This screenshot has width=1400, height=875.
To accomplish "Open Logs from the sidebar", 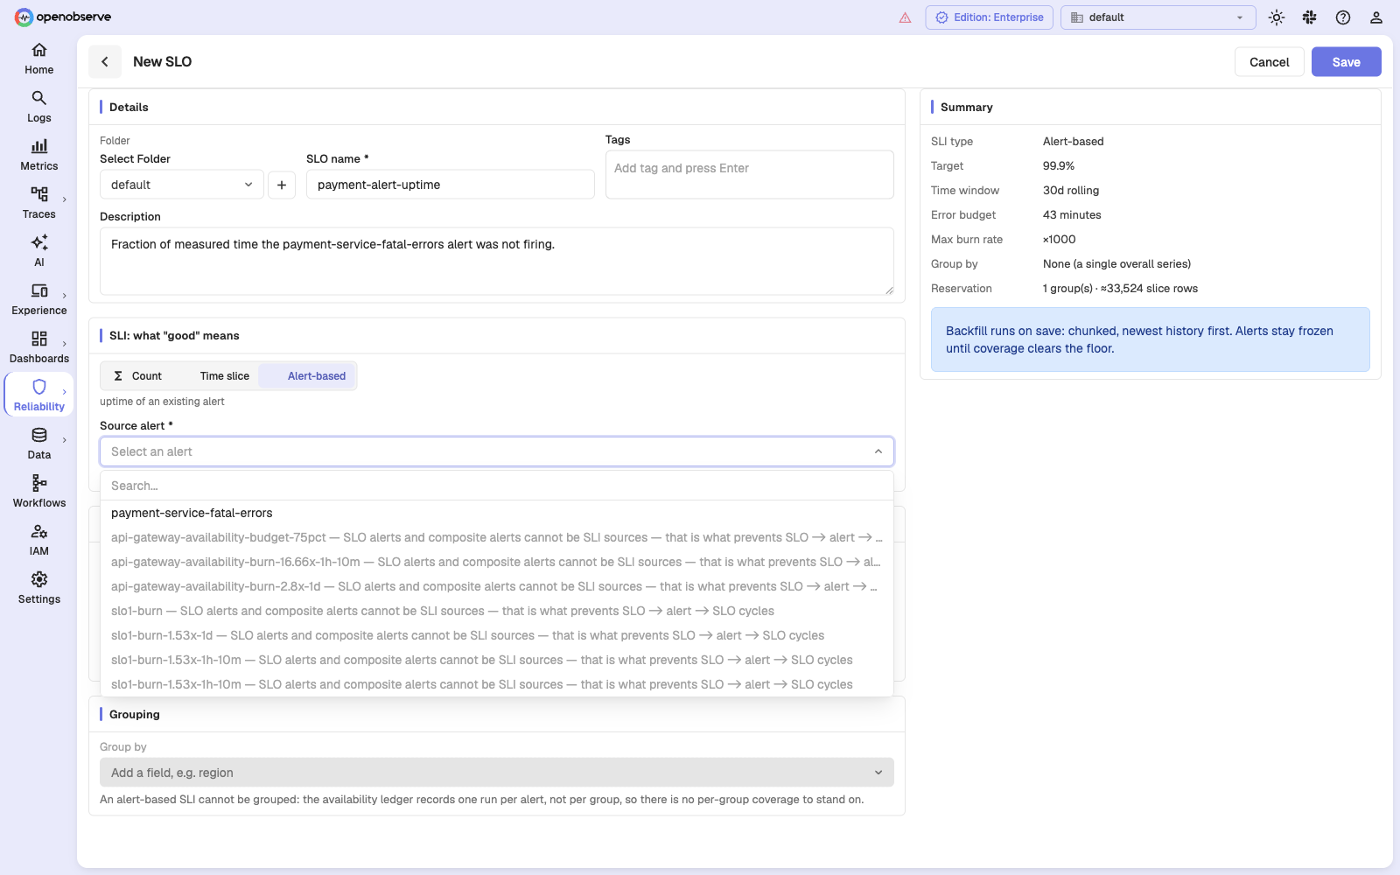I will [38, 107].
